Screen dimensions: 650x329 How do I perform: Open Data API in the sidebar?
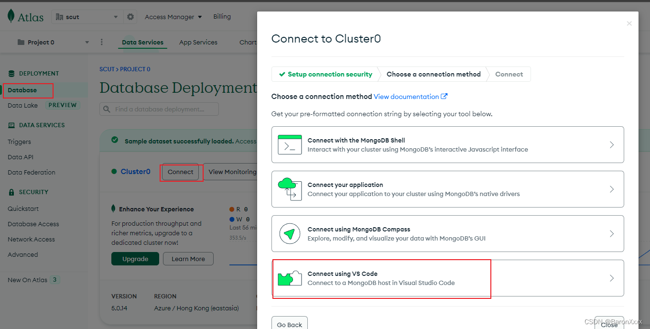point(21,157)
